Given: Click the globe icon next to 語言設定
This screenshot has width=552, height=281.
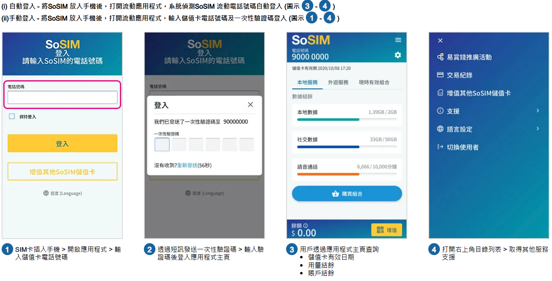Looking at the screenshot, I should (x=440, y=129).
